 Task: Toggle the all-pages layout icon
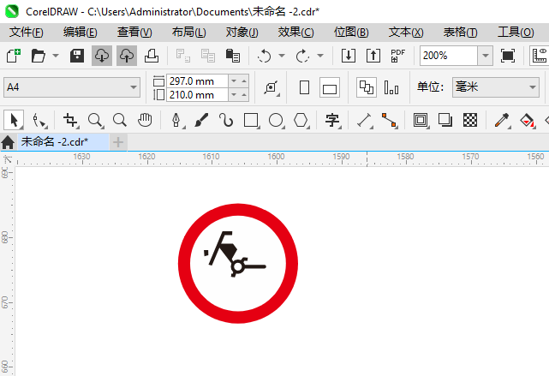point(367,87)
